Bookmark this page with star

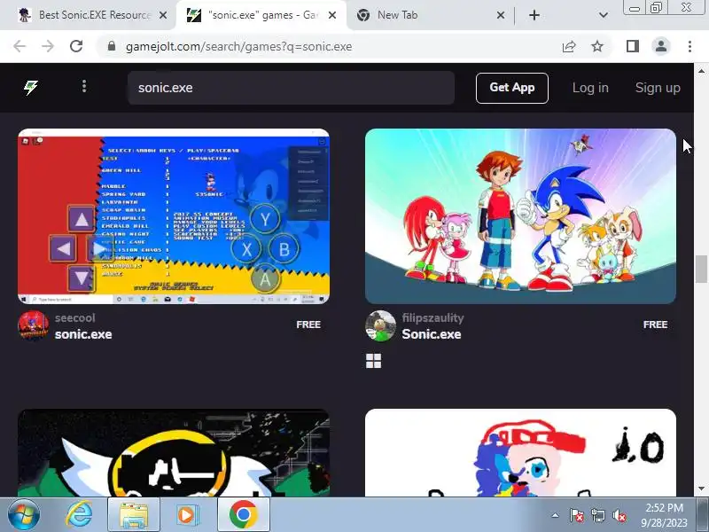point(597,46)
